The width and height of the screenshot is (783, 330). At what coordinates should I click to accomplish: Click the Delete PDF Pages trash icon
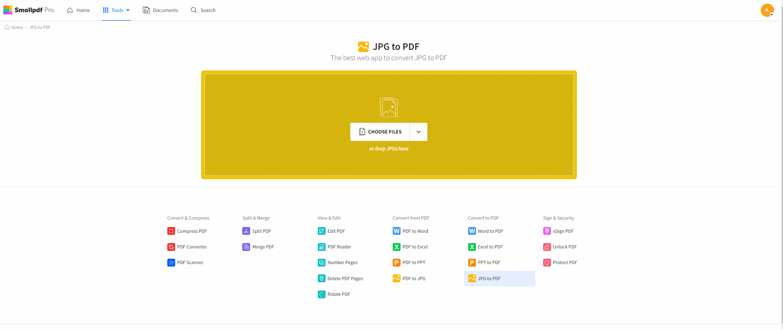pyautogui.click(x=321, y=279)
